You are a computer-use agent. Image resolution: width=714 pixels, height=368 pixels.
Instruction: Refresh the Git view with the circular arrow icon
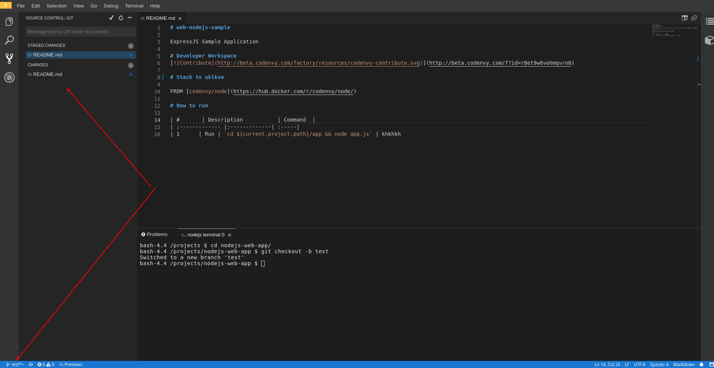[x=120, y=18]
